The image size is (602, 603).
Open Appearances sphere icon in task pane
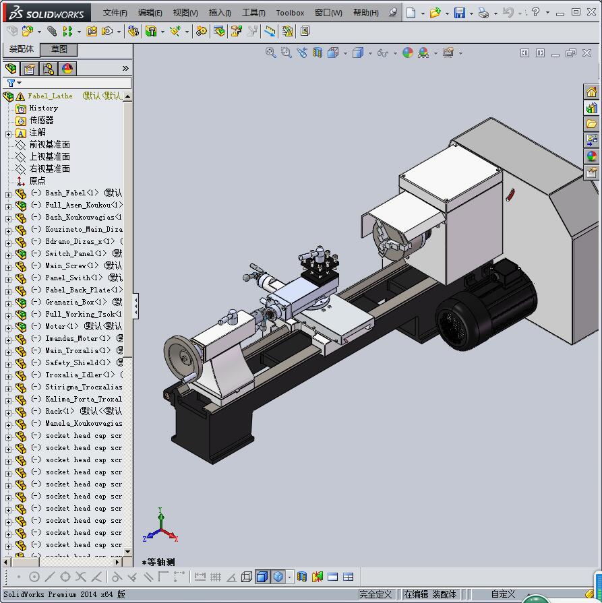tap(591, 156)
